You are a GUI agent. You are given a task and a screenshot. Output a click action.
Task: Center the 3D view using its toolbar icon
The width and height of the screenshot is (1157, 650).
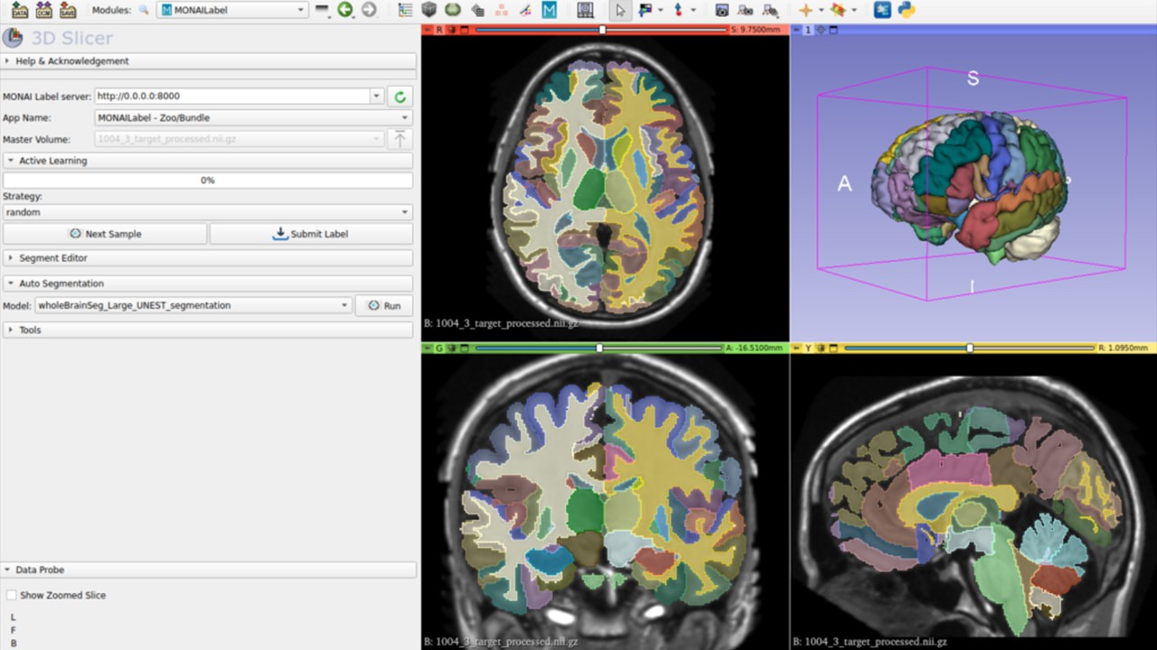click(x=821, y=30)
